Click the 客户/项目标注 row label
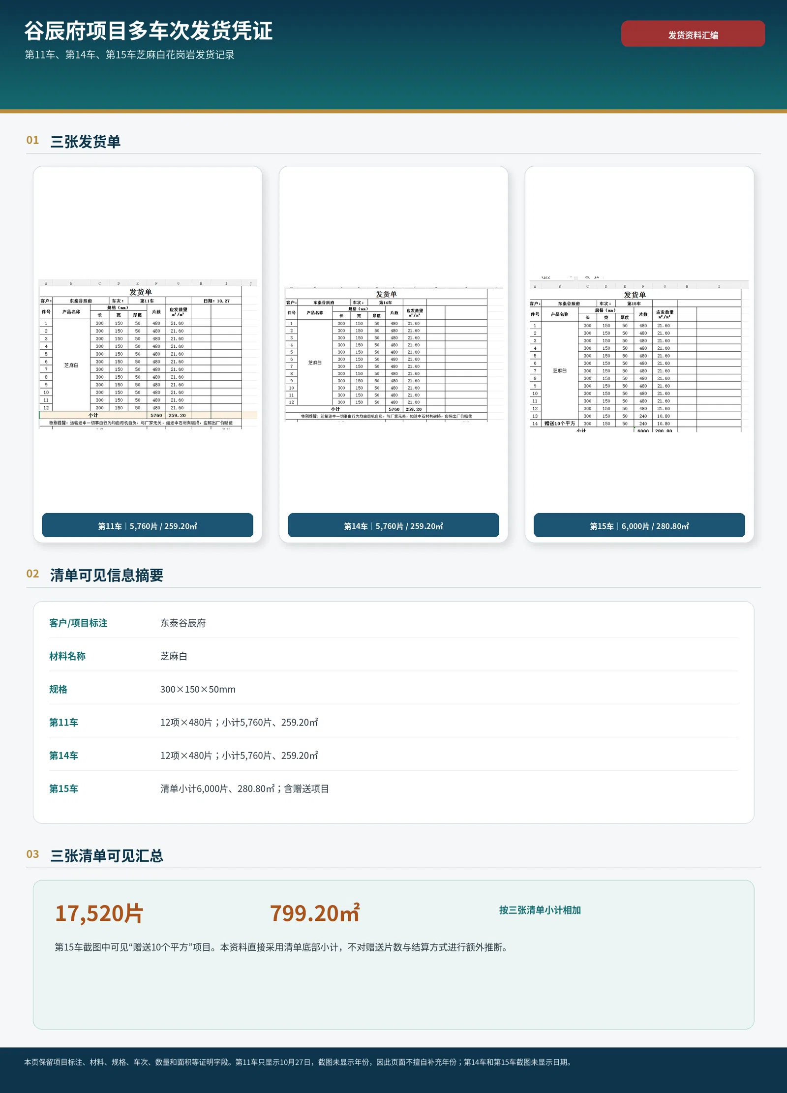The image size is (787, 1093). click(x=78, y=623)
